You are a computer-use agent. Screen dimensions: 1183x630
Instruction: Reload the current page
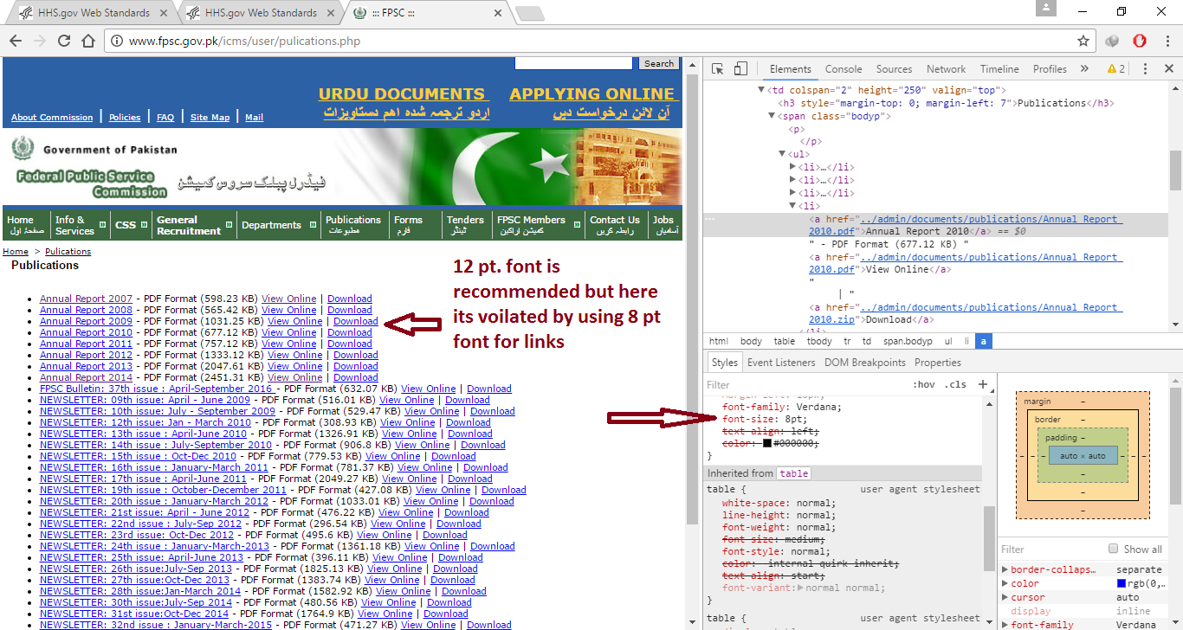coord(64,40)
